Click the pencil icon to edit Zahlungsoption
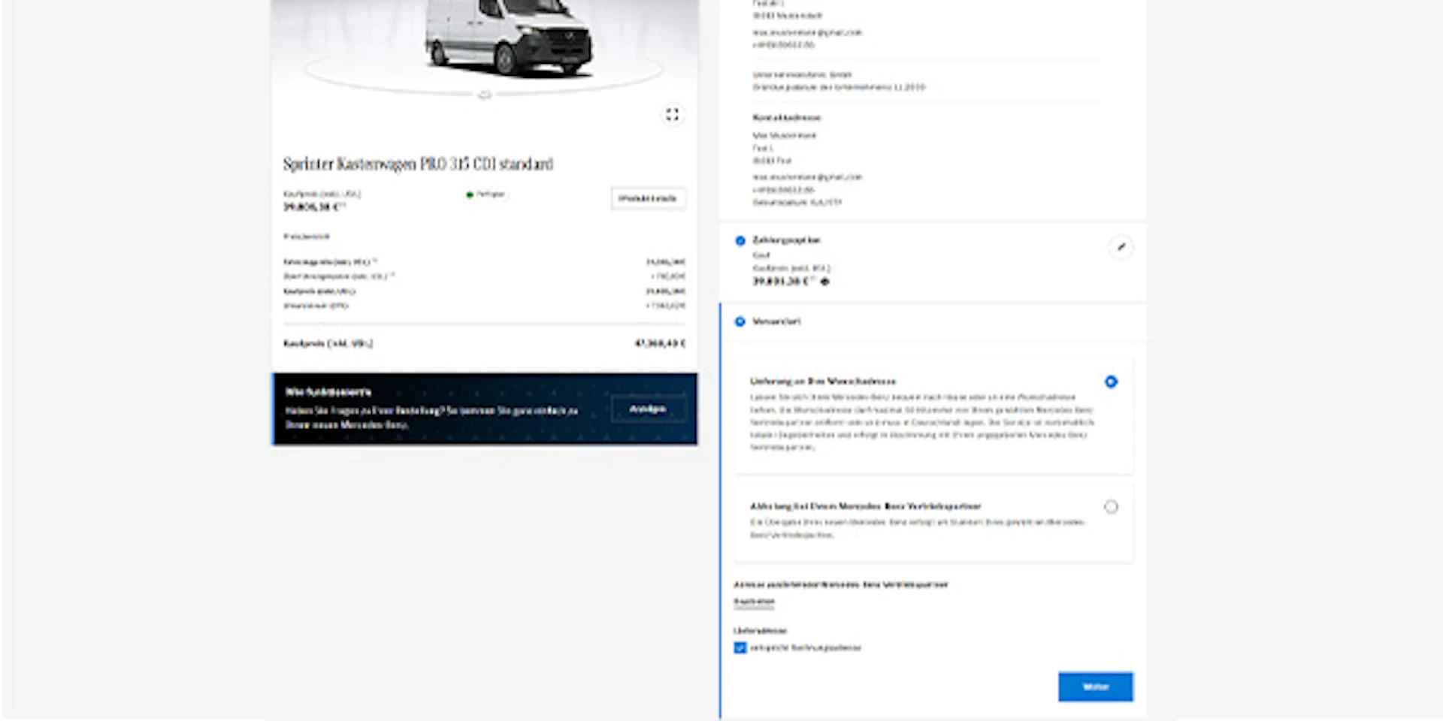Screen dimensions: 1443x721 1121,247
